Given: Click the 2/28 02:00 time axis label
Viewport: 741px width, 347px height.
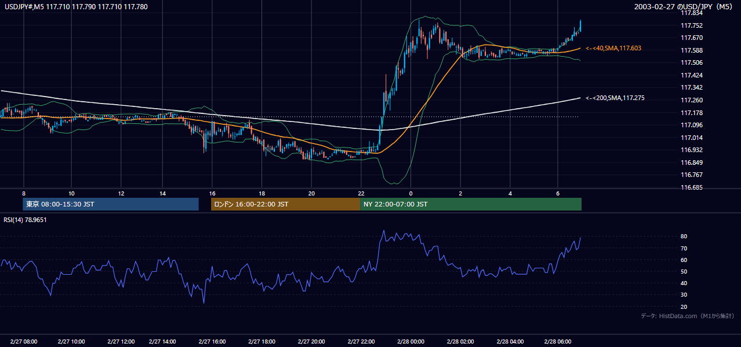Looking at the screenshot, I should (460, 341).
